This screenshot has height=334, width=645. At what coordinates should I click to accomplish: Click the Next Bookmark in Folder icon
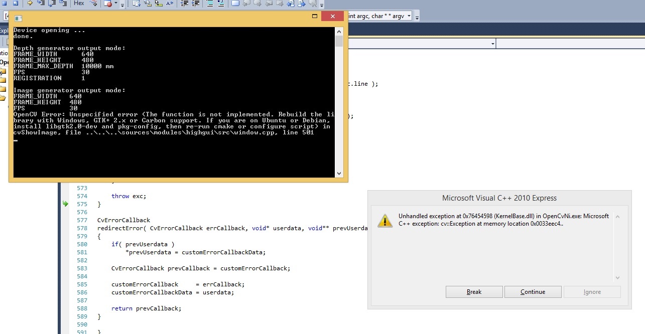tap(280, 3)
